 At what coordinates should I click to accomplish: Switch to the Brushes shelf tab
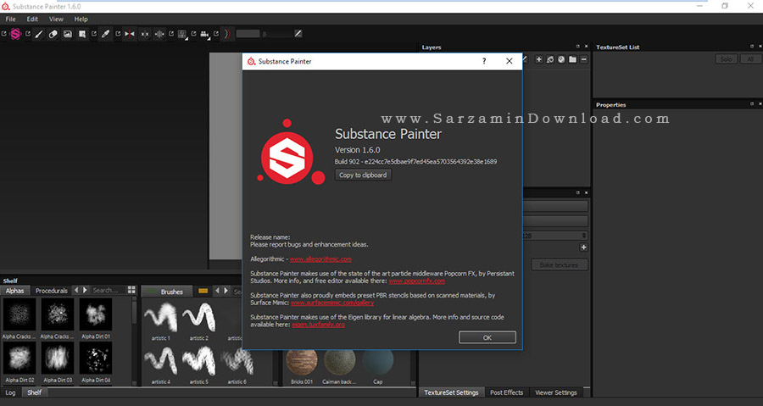click(167, 292)
